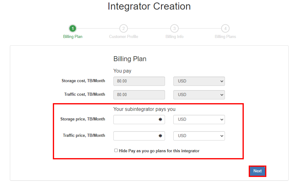Click the Traffic cost 80.00 field
296x189 pixels.
(x=139, y=95)
